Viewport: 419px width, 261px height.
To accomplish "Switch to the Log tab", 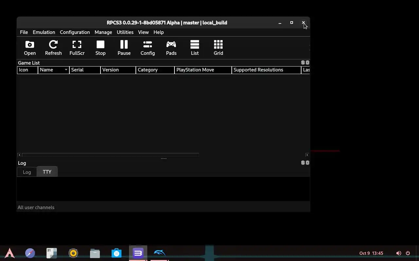I will [x=27, y=172].
